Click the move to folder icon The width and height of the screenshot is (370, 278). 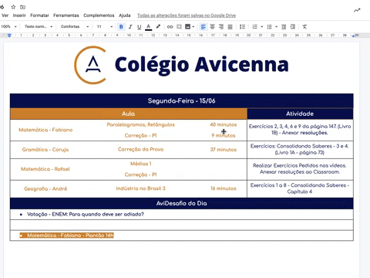point(22,7)
